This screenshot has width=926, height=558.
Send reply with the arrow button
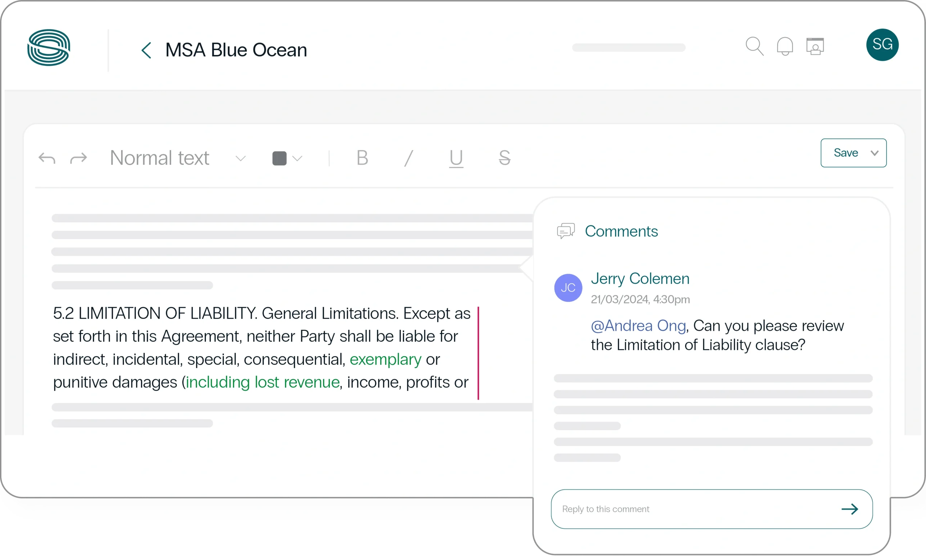pos(849,509)
